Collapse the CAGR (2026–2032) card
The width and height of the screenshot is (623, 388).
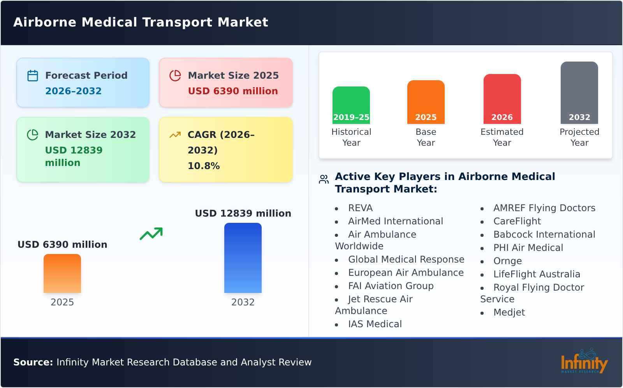pyautogui.click(x=225, y=149)
